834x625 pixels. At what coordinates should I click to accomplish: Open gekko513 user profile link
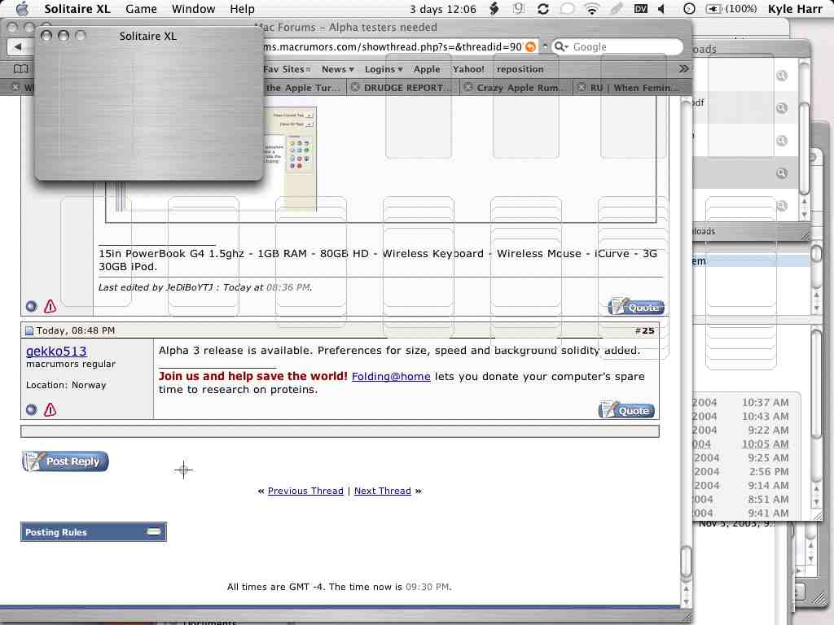(x=56, y=351)
